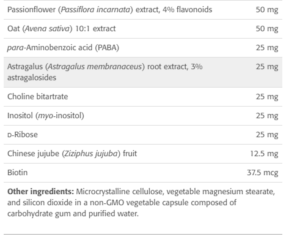
Task: Select para-Aminobenzoic acid (PABA) row
Action: pyautogui.click(x=143, y=48)
